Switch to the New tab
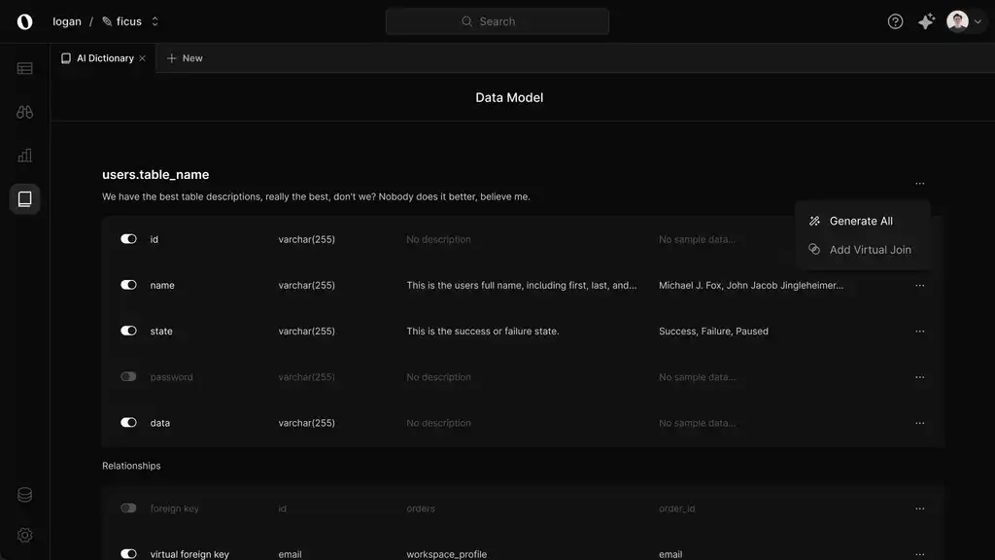The image size is (995, 560). pos(184,57)
